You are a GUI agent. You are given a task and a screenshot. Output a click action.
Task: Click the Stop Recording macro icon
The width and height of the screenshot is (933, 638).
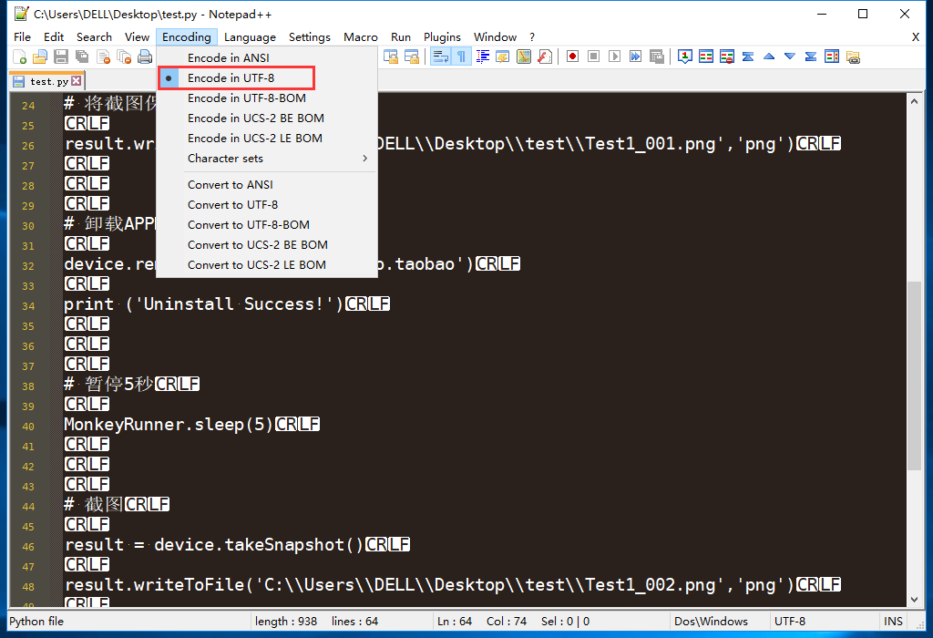[593, 57]
